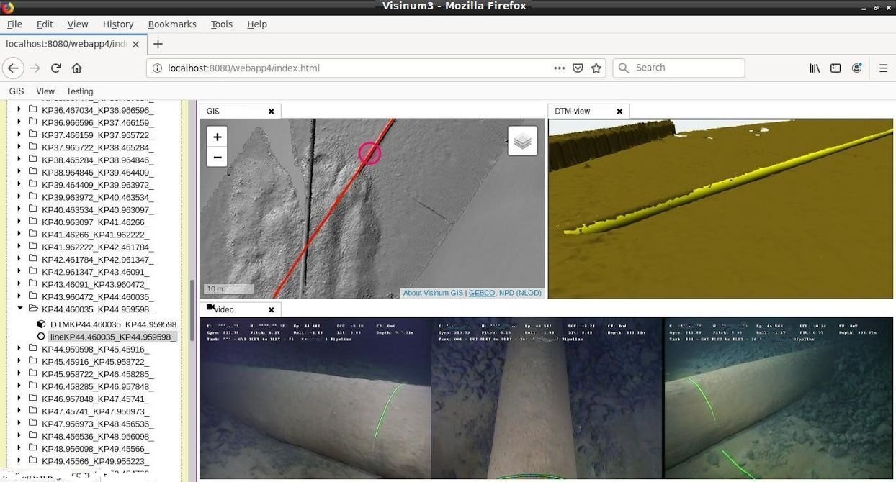The height and width of the screenshot is (482, 896).
Task: Open the GIS menu in the app bar
Action: pos(16,91)
